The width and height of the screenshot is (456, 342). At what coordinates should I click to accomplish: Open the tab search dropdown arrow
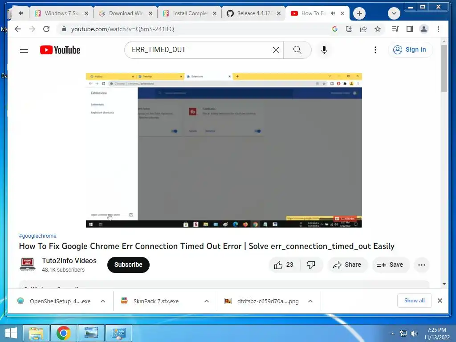[x=394, y=13]
